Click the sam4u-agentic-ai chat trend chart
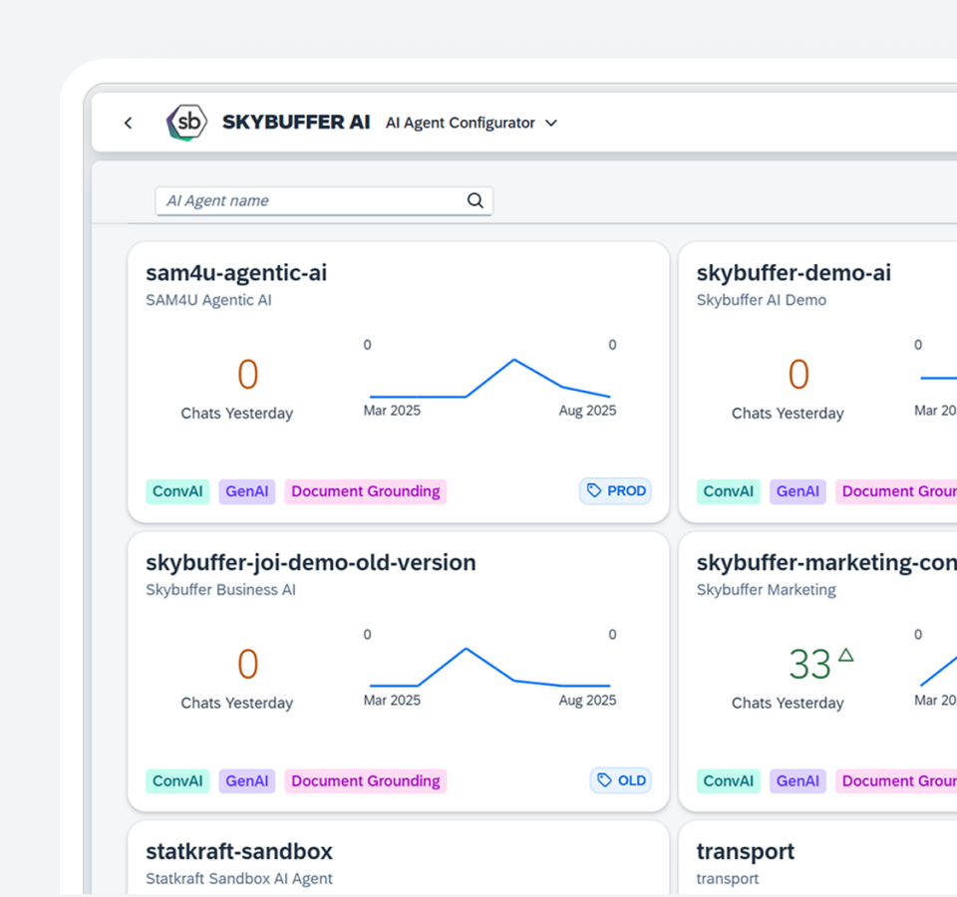957x897 pixels. [x=489, y=379]
